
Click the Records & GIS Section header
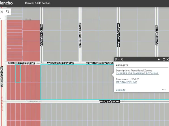click(x=38, y=3)
